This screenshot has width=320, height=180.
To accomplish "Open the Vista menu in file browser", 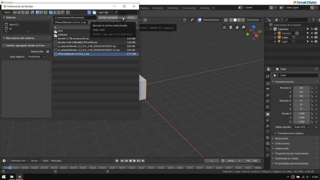I will [x=7, y=12].
